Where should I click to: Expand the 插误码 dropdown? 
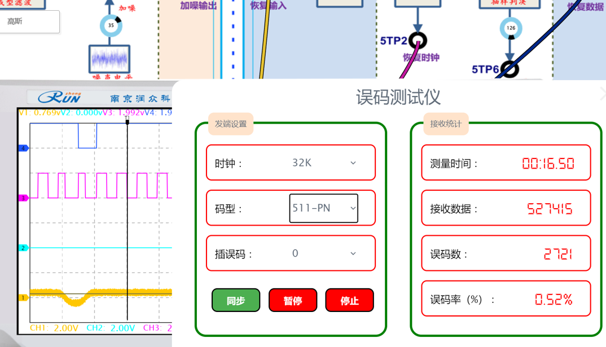(x=324, y=254)
